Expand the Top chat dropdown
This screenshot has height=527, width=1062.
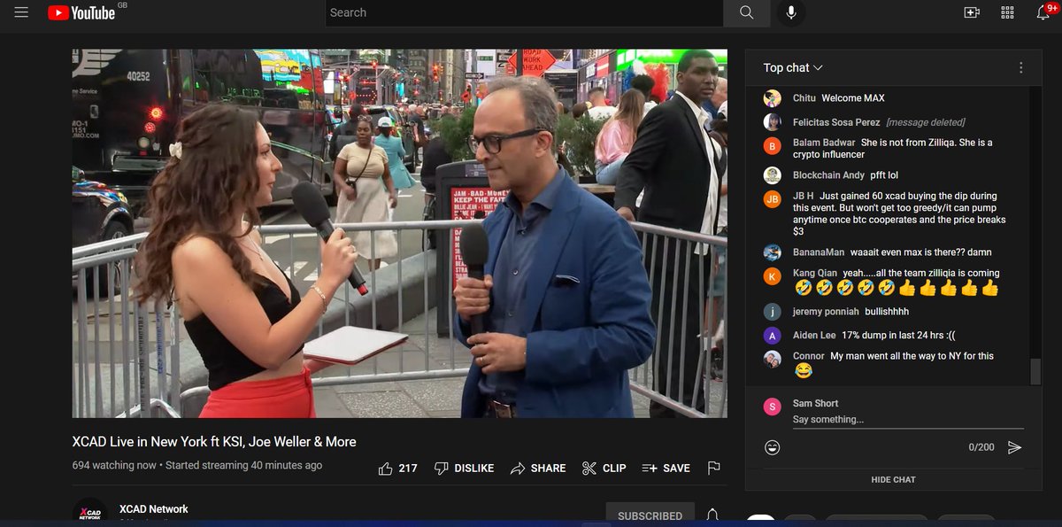pos(793,68)
